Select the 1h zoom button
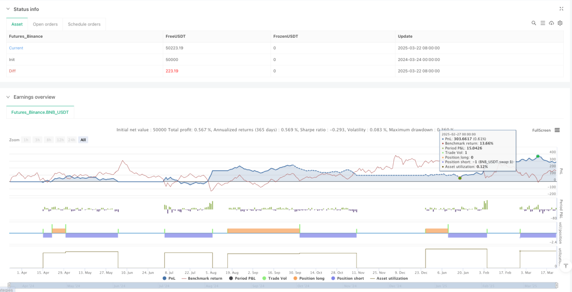The image size is (572, 292). click(26, 140)
